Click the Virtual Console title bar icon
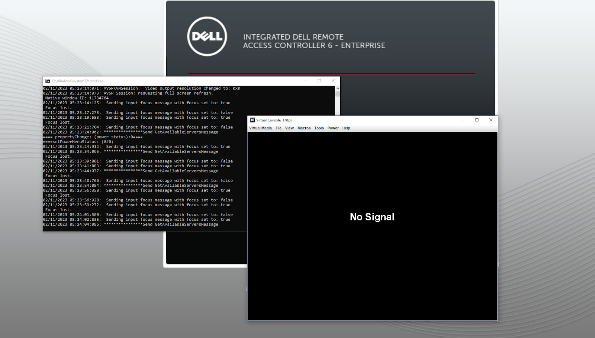595x338 pixels. [252, 120]
